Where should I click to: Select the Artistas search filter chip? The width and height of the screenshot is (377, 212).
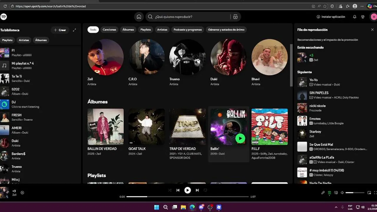point(162,29)
